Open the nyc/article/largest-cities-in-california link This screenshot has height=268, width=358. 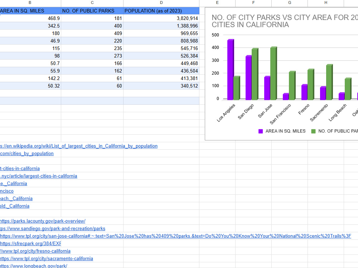tap(39, 176)
